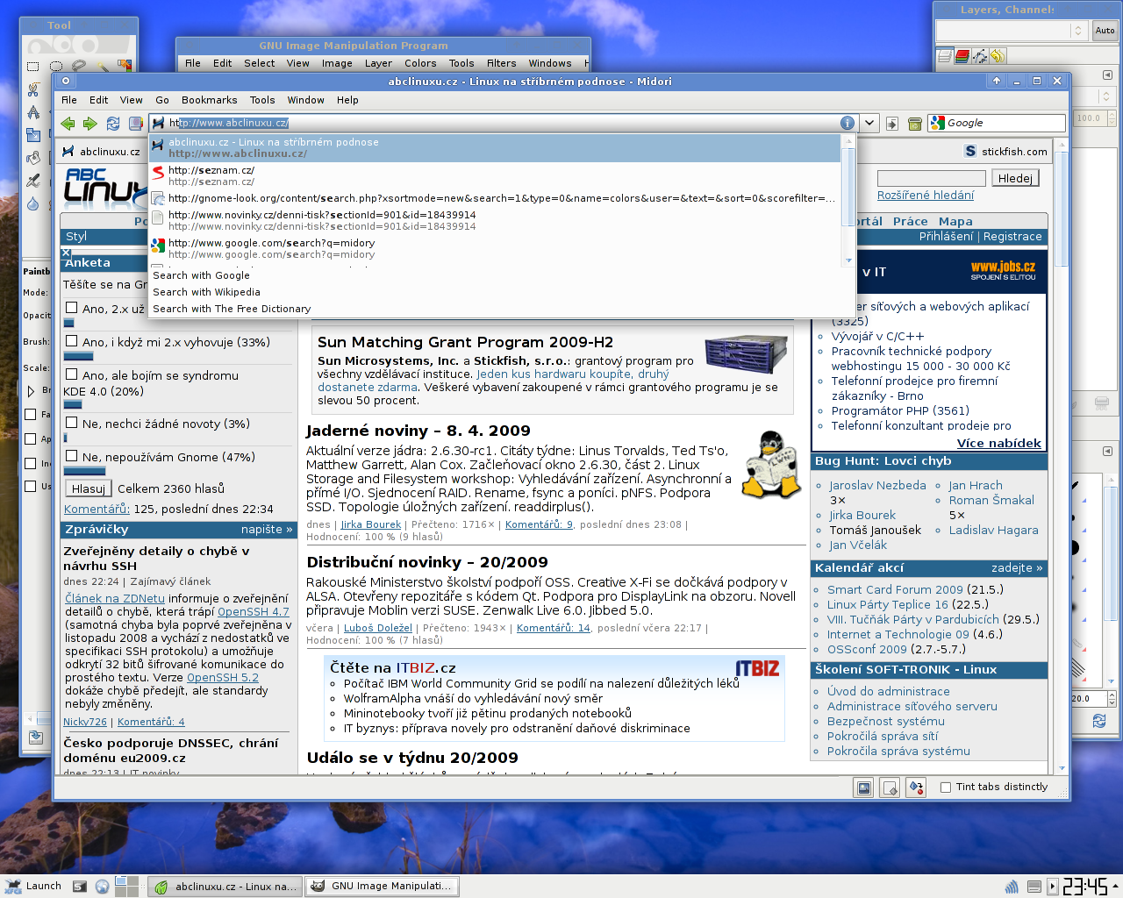
Task: Open the Bookmarks menu in Midori
Action: click(x=209, y=100)
